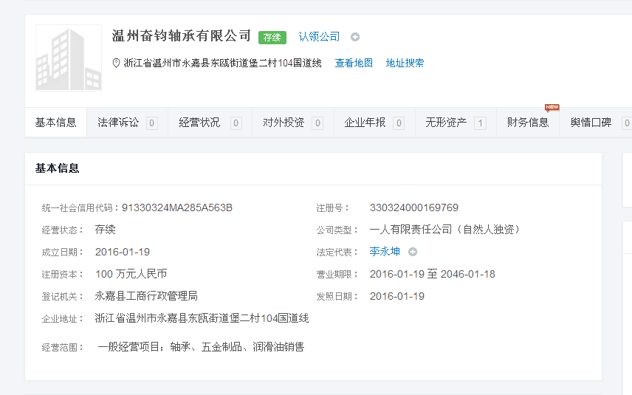The image size is (632, 395).
Task: Open the 基本信息 tab
Action: coord(56,123)
